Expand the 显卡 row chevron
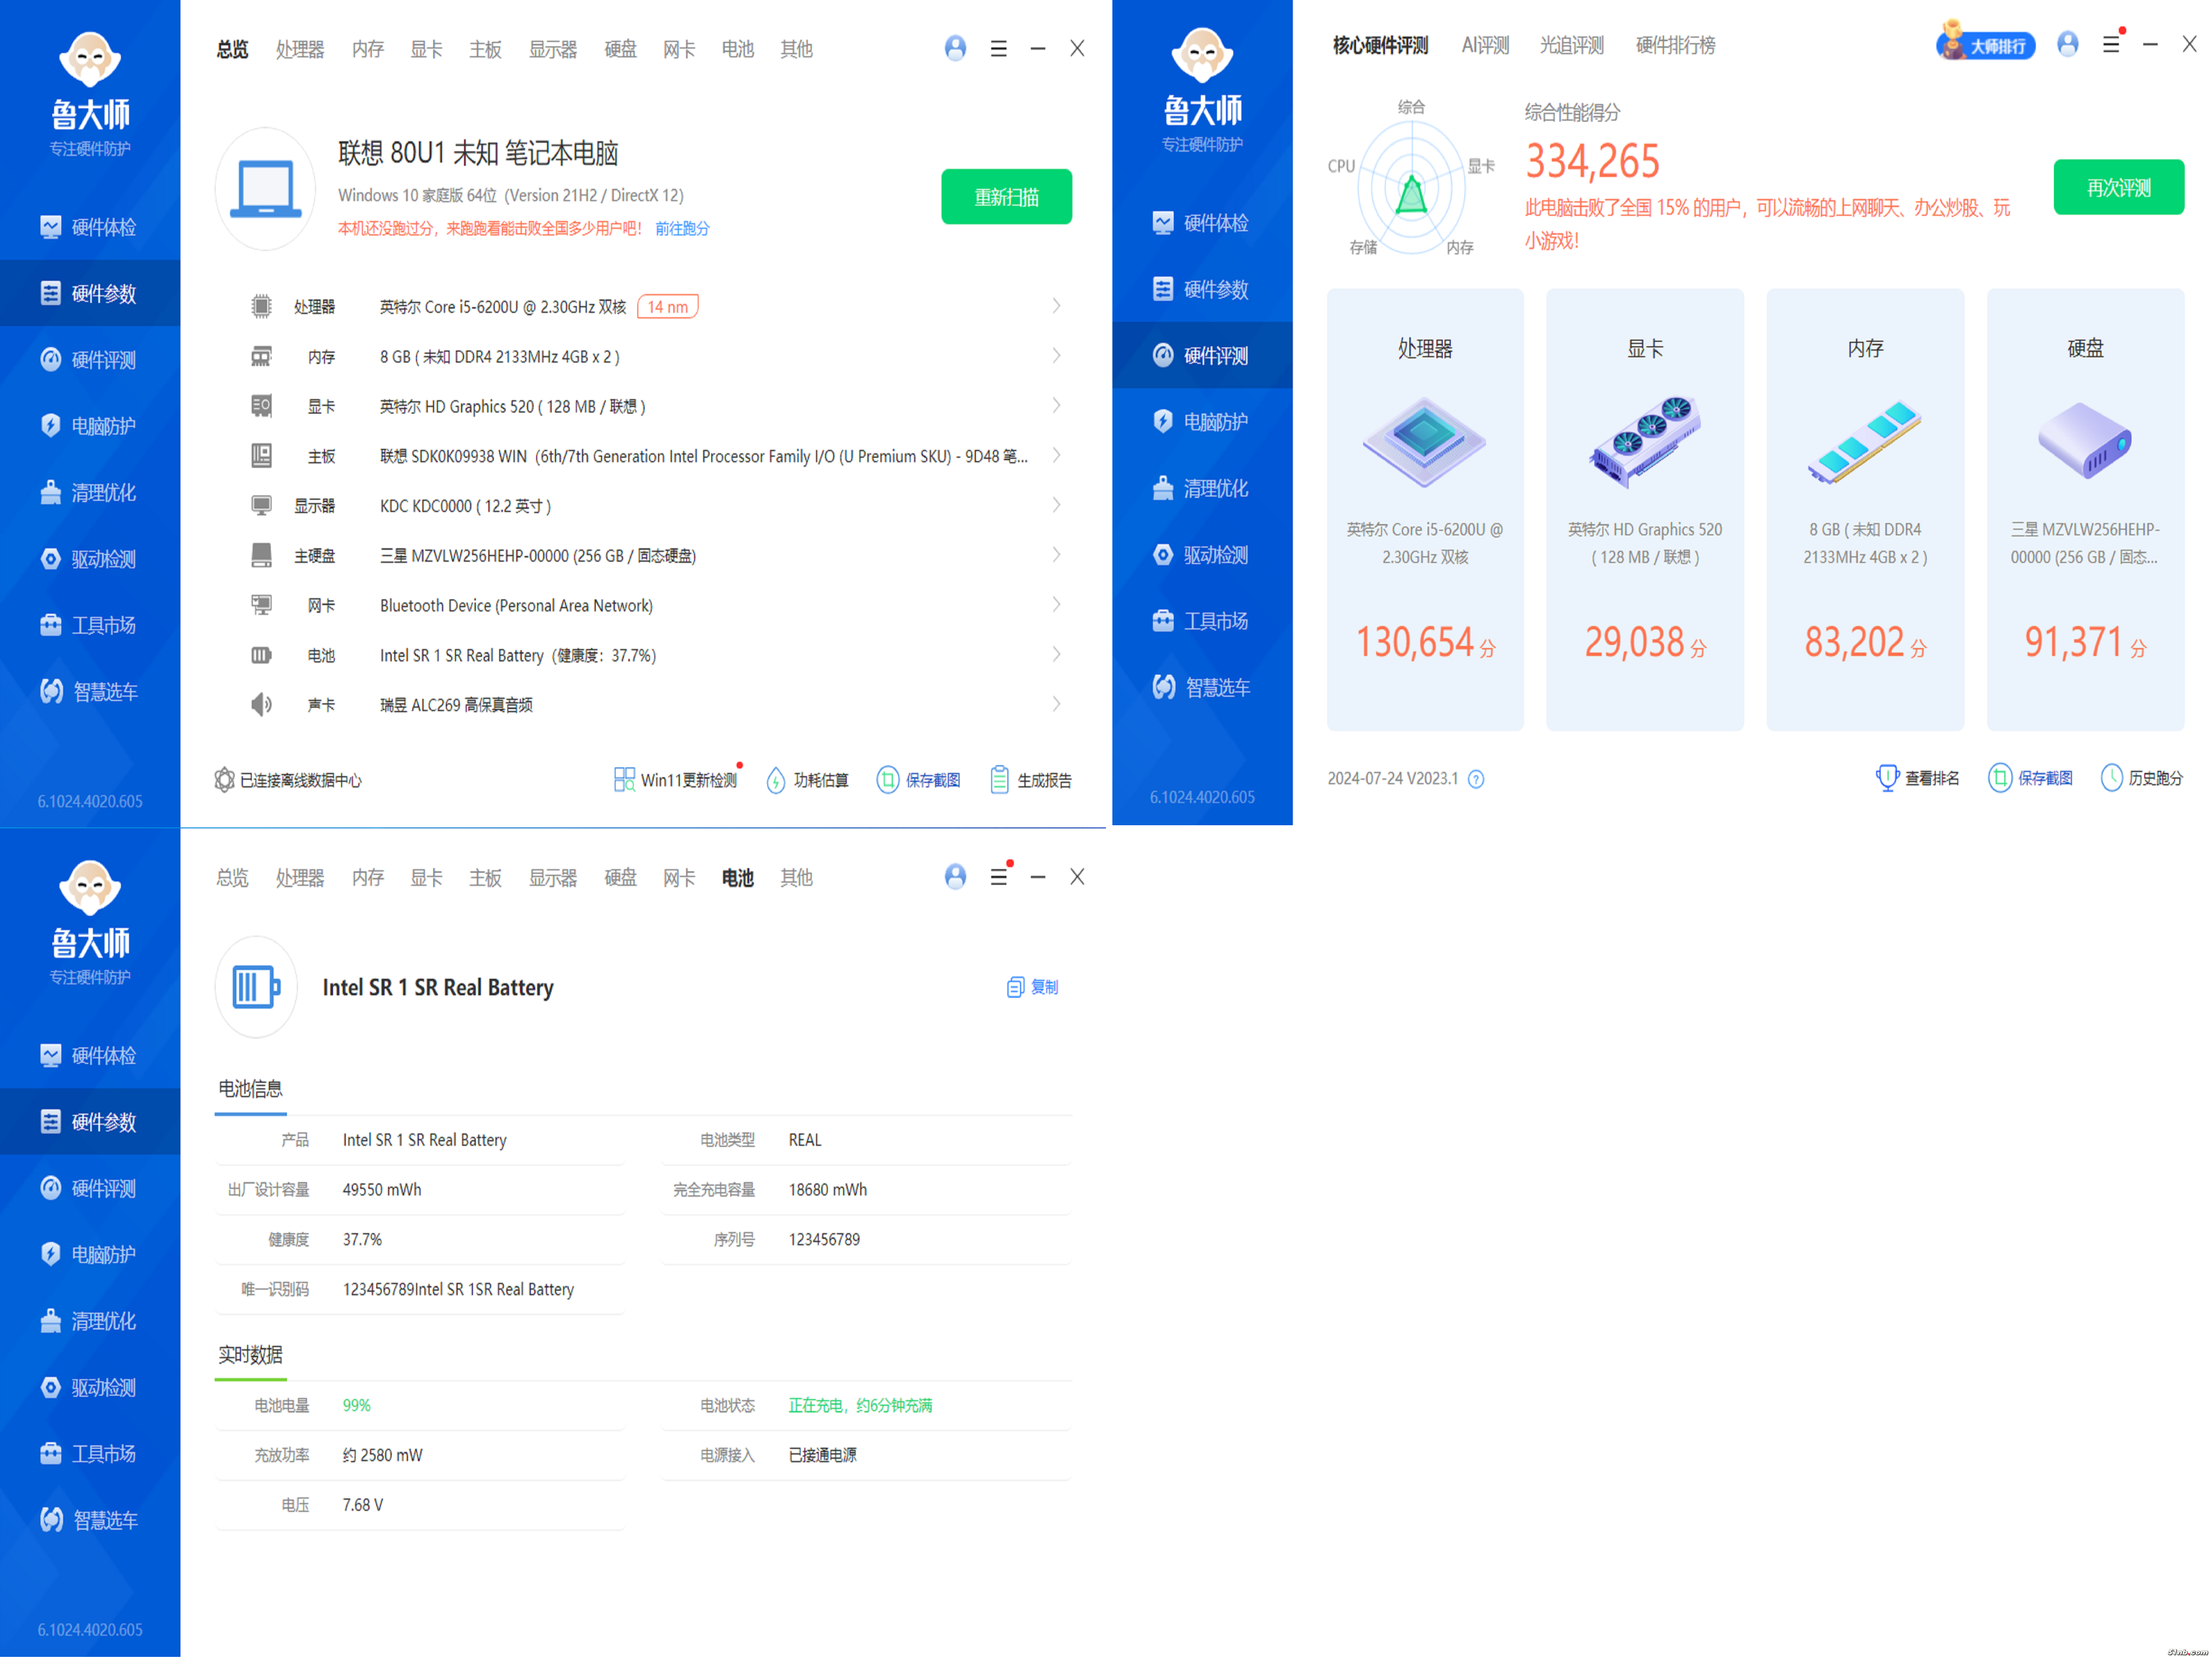2212x1659 pixels. pos(1056,406)
